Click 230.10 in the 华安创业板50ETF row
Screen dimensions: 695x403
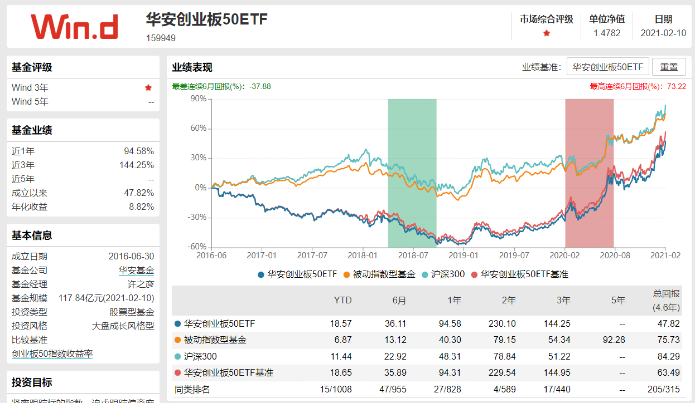pos(503,323)
